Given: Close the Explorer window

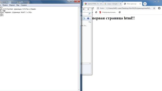Looking at the screenshot, I should (88, 9).
